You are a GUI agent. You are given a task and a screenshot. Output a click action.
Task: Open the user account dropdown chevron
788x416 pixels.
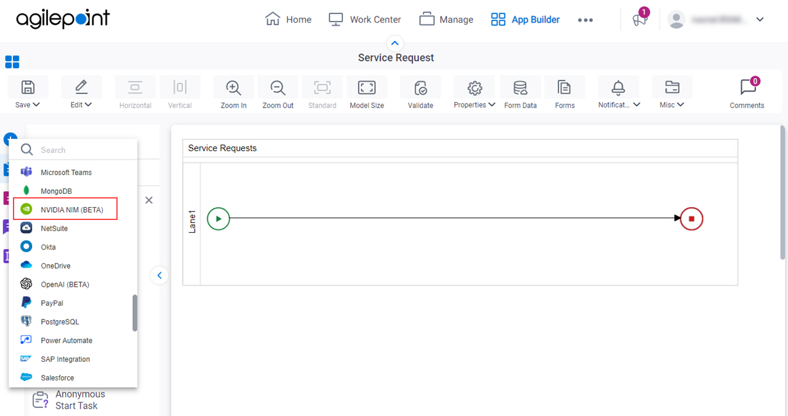tap(760, 20)
